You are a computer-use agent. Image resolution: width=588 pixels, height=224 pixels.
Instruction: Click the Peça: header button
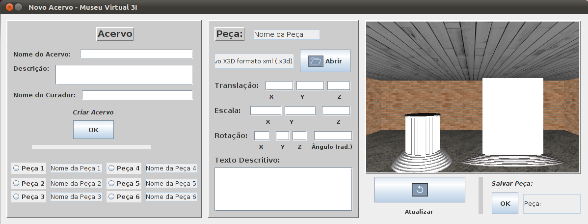tap(230, 34)
